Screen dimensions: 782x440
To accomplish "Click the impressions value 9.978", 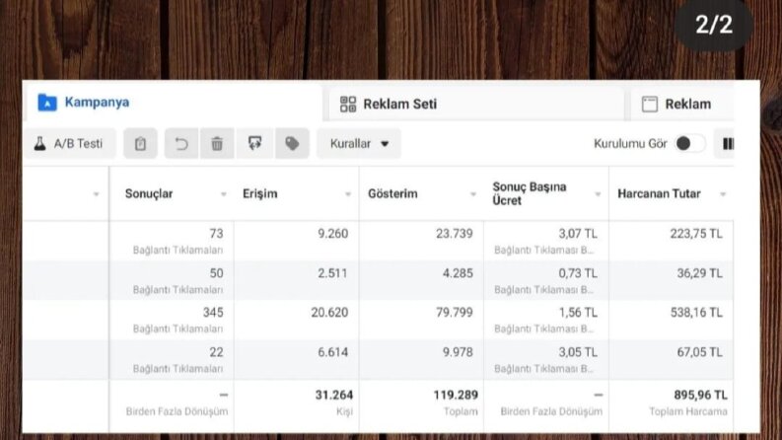I will tap(458, 352).
